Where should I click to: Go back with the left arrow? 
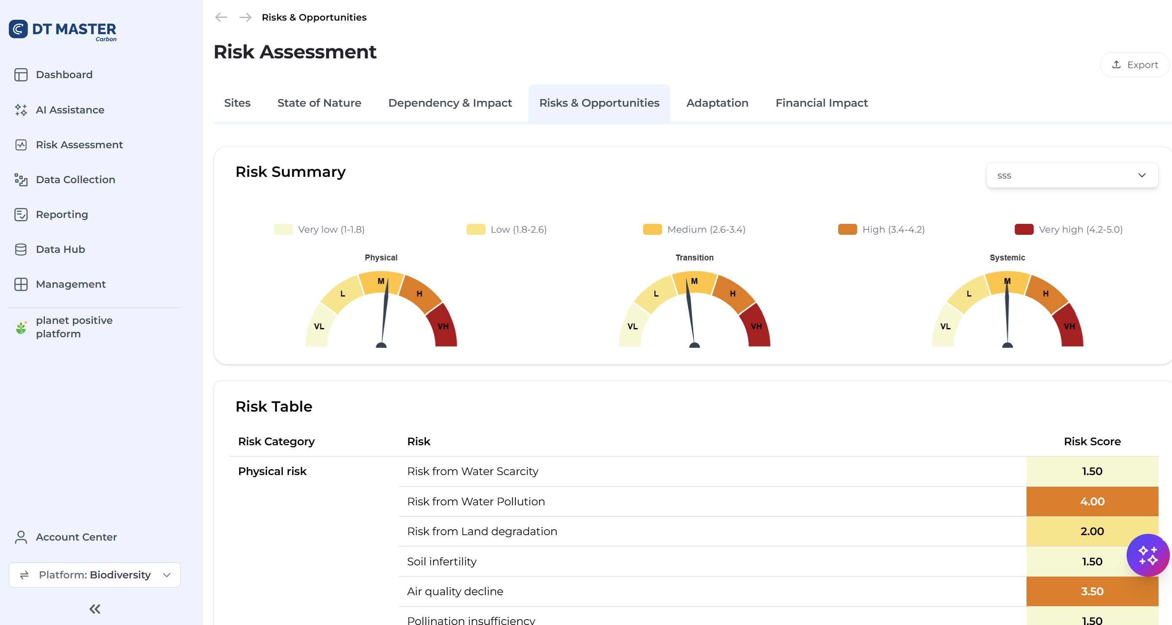[221, 17]
